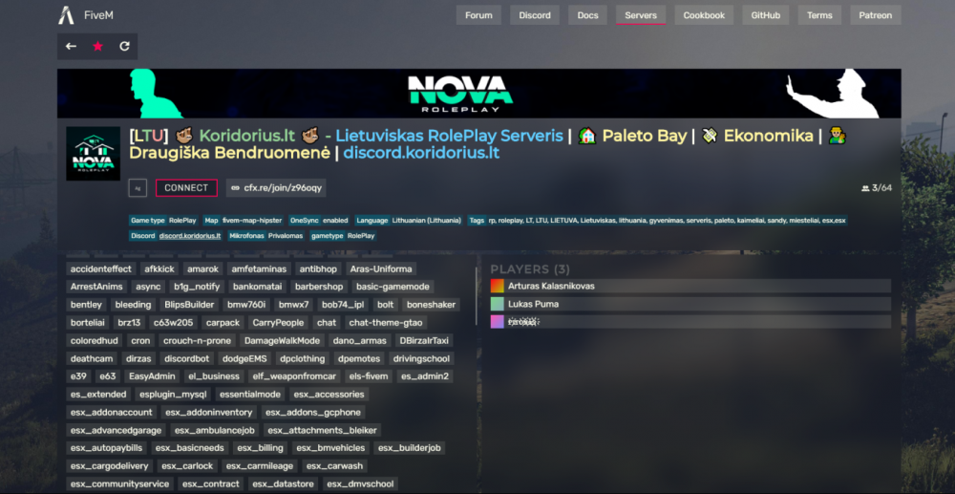Click the Map fivem-map-hipster tag
955x494 pixels.
tap(244, 221)
